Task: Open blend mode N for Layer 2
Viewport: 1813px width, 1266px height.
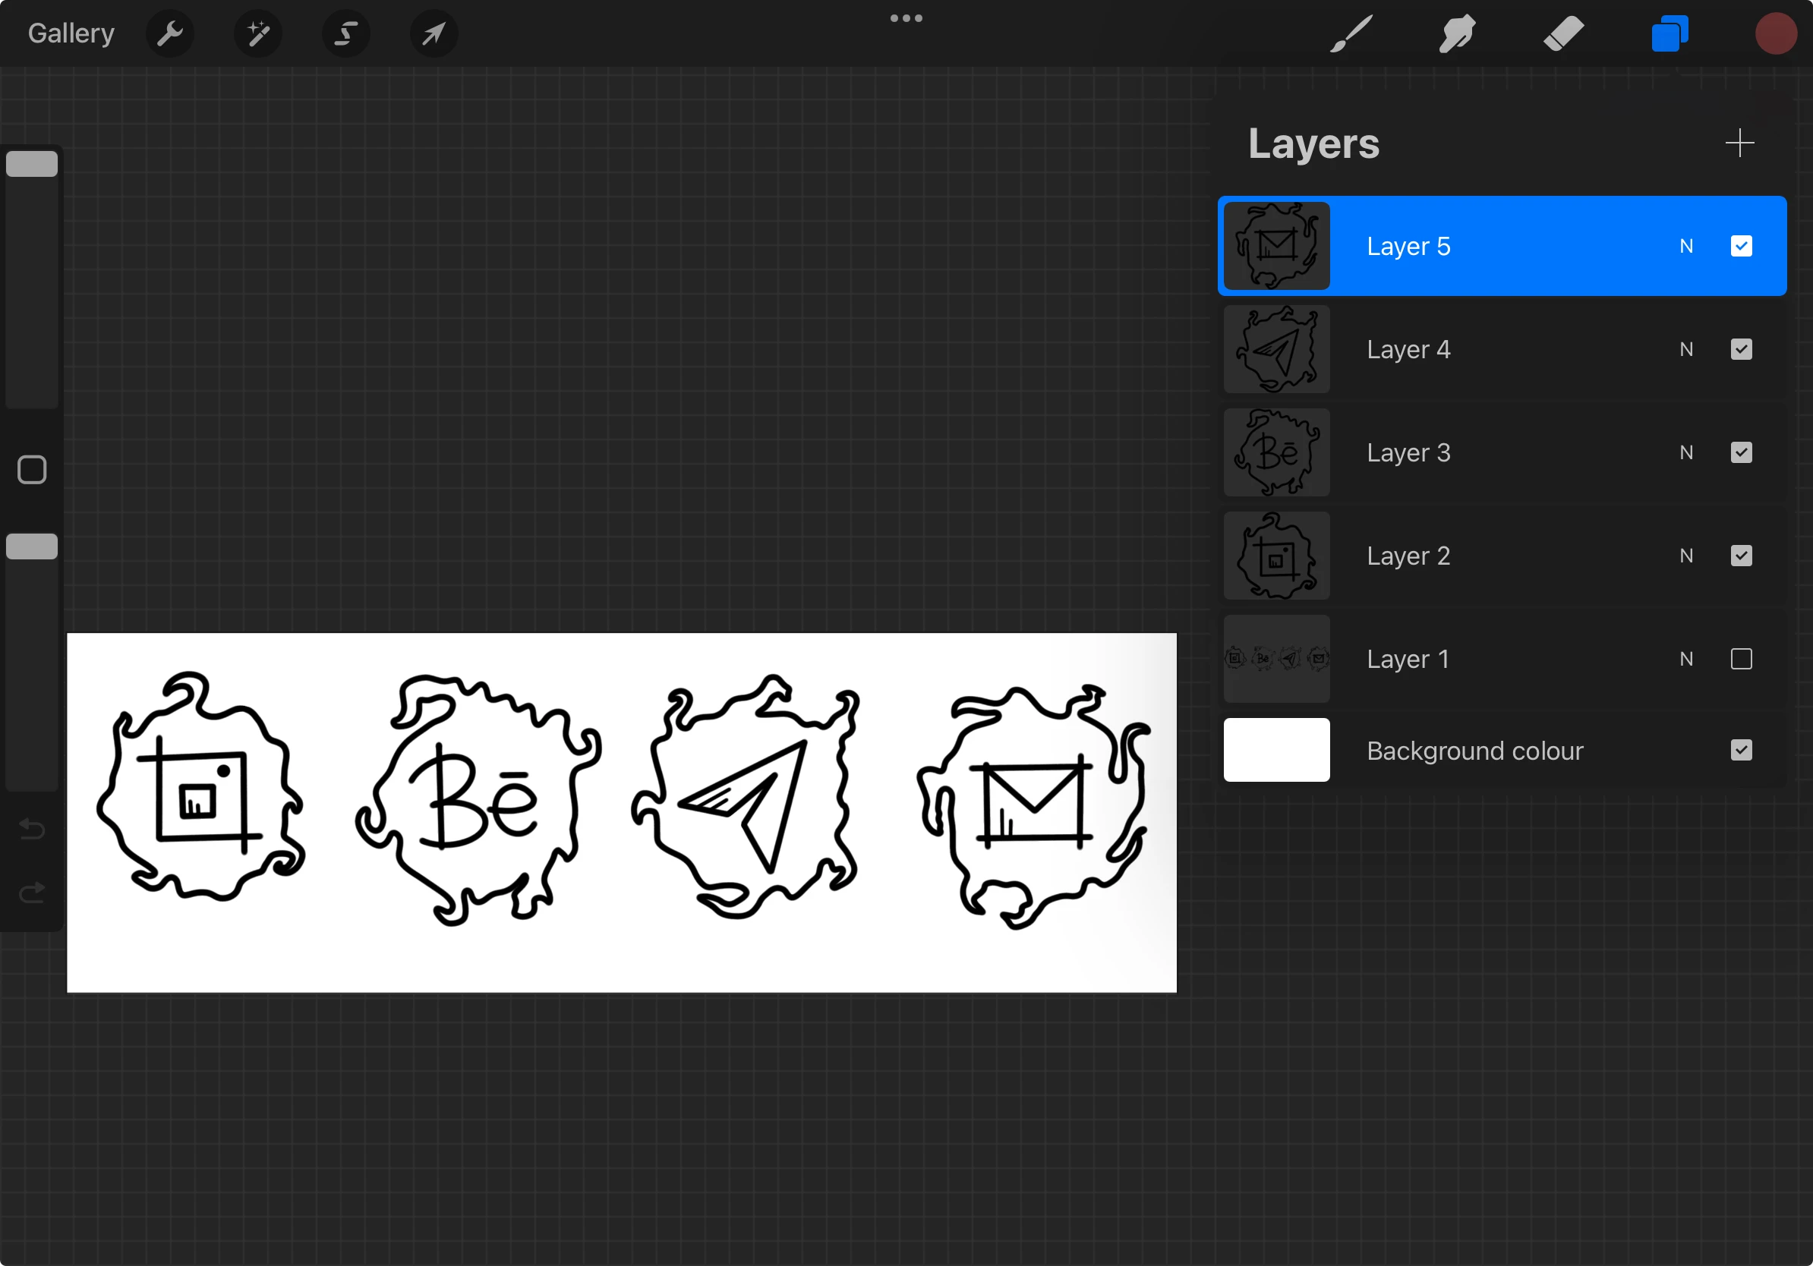Action: [x=1687, y=556]
